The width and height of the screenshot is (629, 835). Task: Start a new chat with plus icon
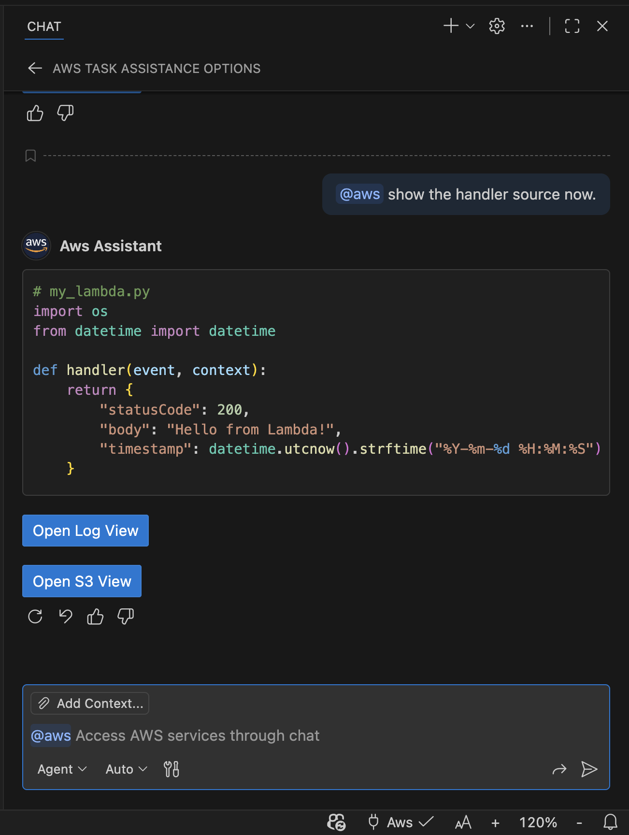pyautogui.click(x=451, y=26)
